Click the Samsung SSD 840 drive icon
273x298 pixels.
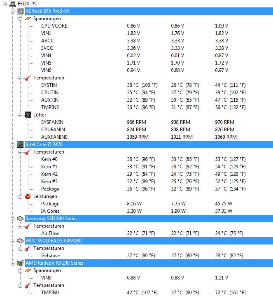[x=20, y=219]
